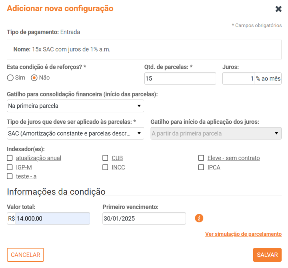Check the IGP-M indexer box
The height and width of the screenshot is (268, 288).
10,167
